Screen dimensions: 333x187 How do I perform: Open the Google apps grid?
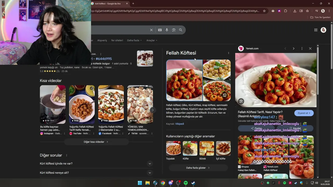tap(316, 30)
